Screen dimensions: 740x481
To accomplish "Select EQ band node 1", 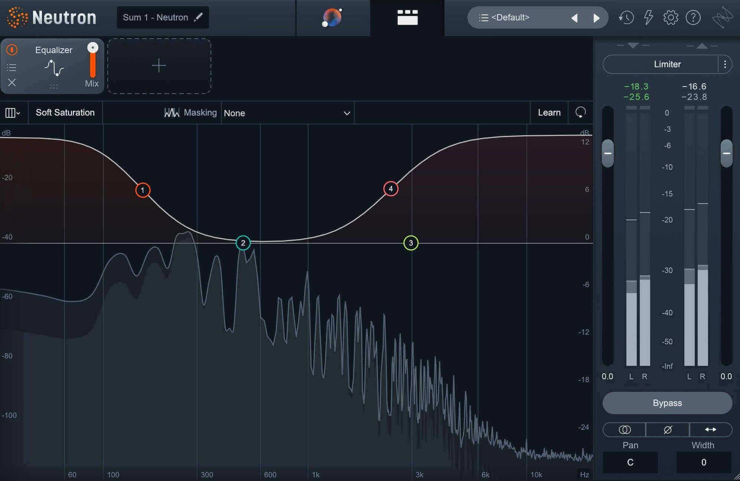I will [143, 190].
